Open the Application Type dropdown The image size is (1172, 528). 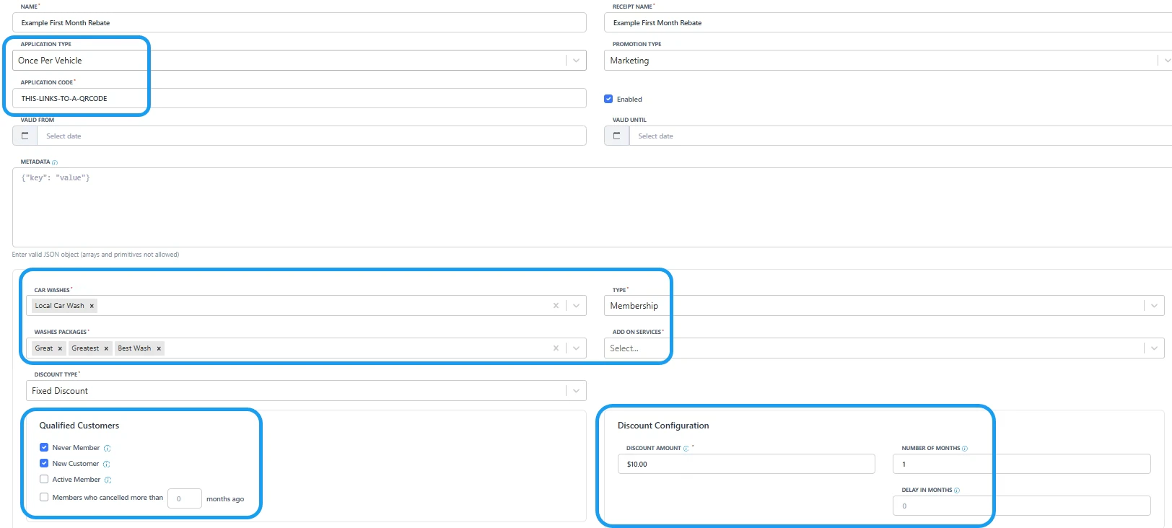tap(299, 61)
